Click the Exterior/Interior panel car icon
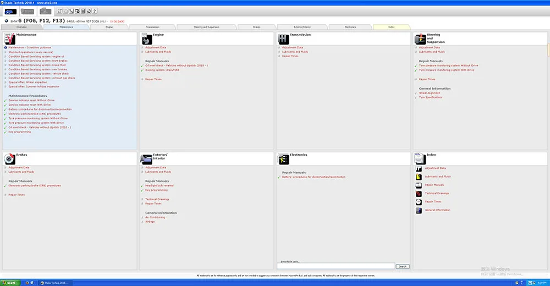Viewport: 550px width, 286px height. coord(146,159)
